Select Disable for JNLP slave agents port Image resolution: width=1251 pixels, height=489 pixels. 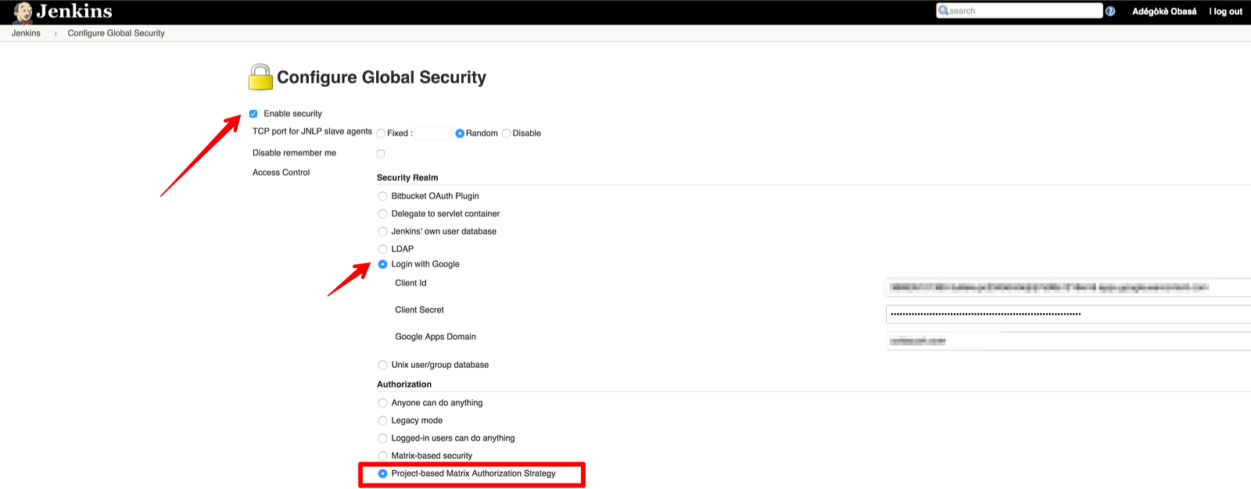click(x=507, y=134)
